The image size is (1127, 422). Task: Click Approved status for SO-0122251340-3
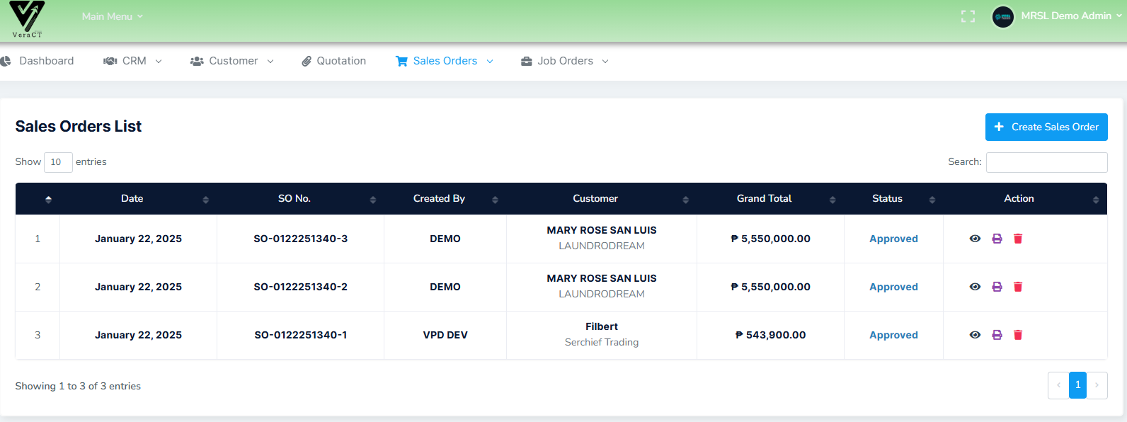point(893,239)
